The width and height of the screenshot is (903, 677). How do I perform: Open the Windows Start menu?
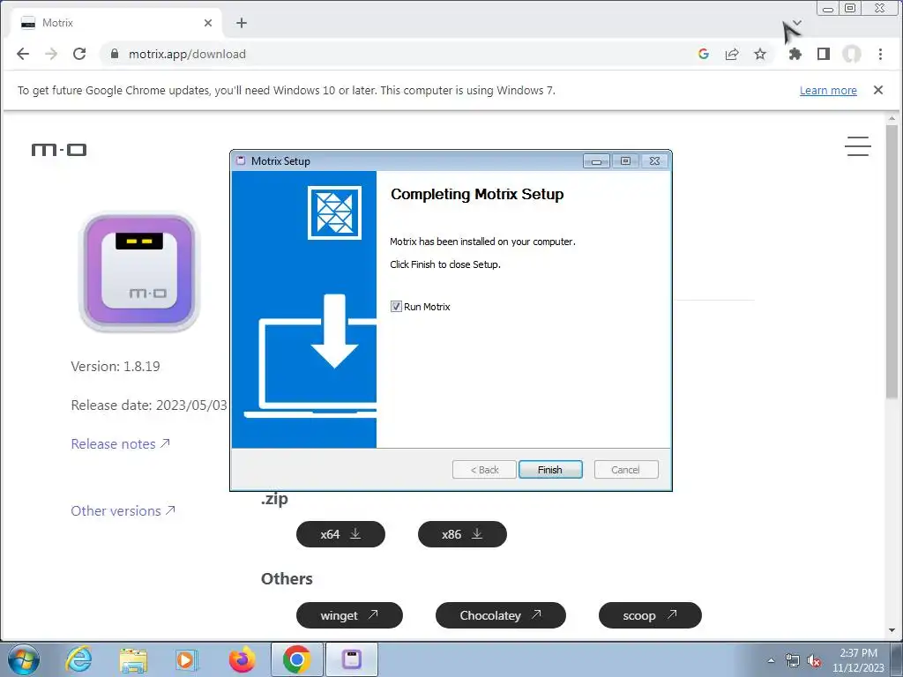pos(24,659)
